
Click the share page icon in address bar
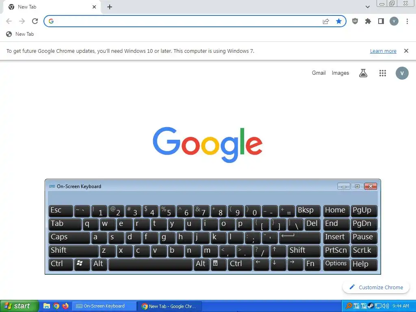[x=326, y=21]
